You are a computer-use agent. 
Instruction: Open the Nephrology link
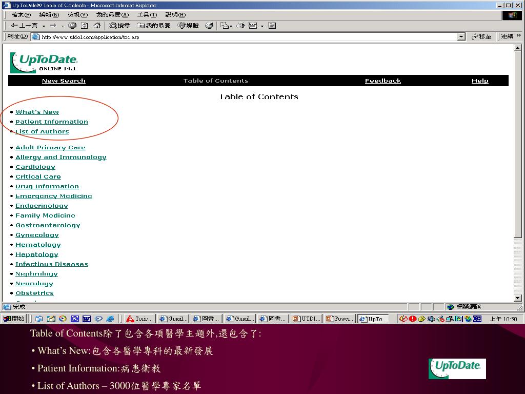[36, 274]
